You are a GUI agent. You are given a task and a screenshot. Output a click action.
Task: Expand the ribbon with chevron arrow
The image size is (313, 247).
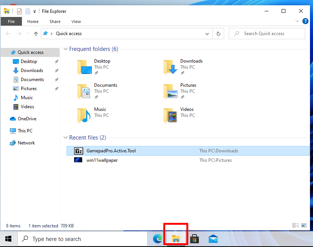coord(297,21)
